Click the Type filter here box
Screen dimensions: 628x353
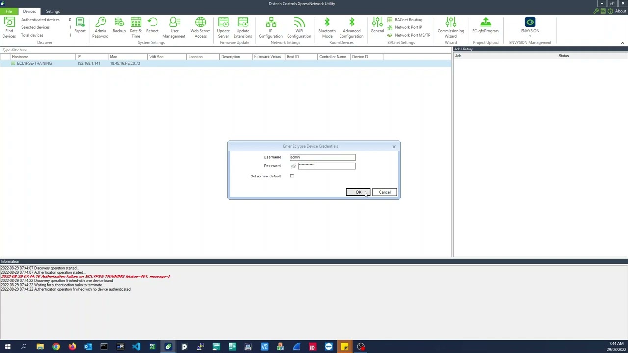[x=226, y=50]
